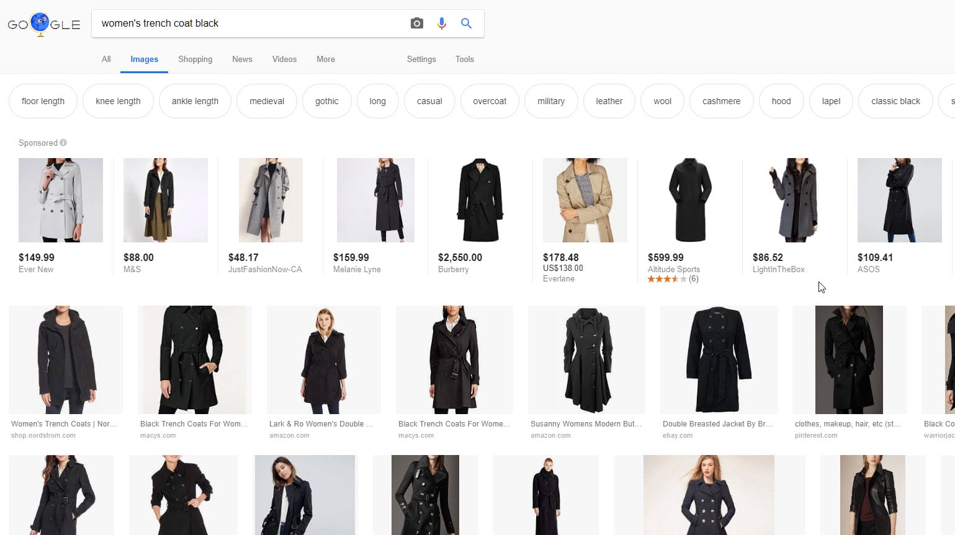
Task: Open the Everlane beige trench coat thumbnail
Action: [x=585, y=200]
